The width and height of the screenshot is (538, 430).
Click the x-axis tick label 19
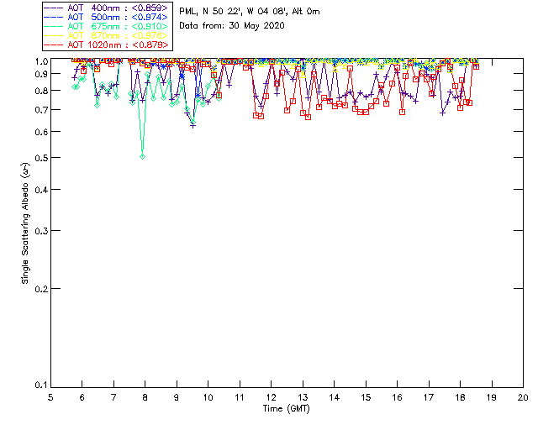pyautogui.click(x=492, y=397)
